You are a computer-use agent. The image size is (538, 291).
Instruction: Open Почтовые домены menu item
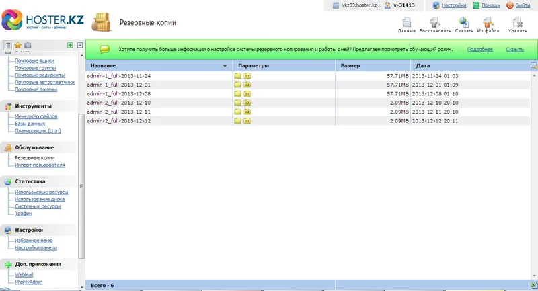[x=36, y=89]
